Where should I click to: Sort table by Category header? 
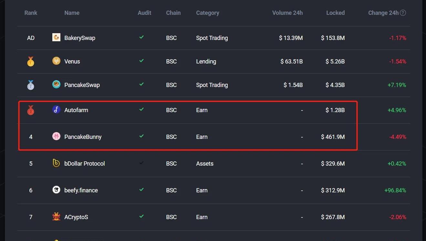207,13
